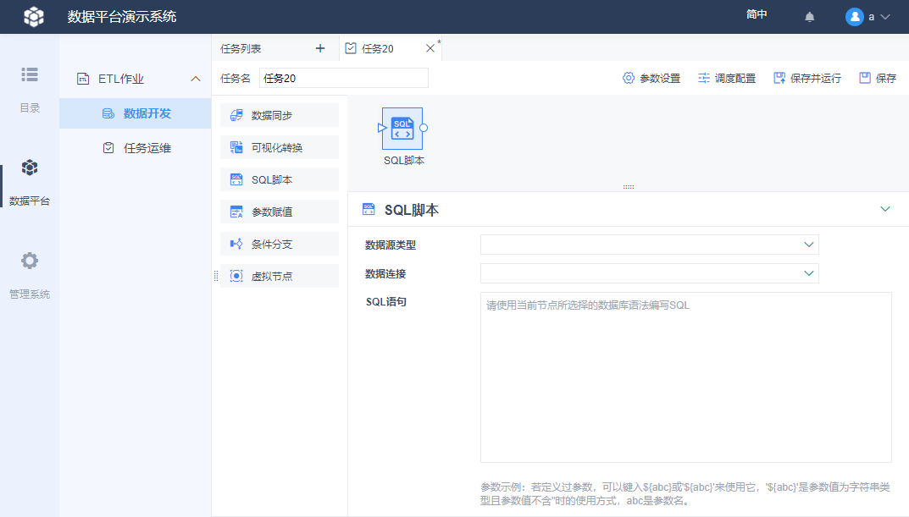Open the 数据源类型 dropdown

649,245
